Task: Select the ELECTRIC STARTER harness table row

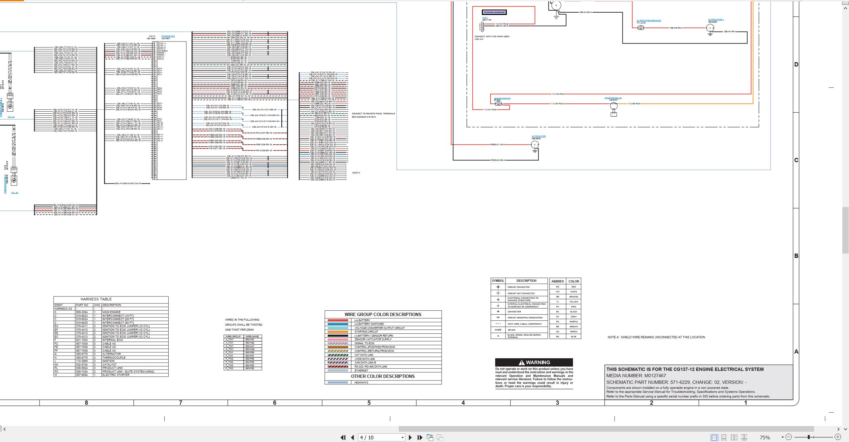Action: [111, 375]
